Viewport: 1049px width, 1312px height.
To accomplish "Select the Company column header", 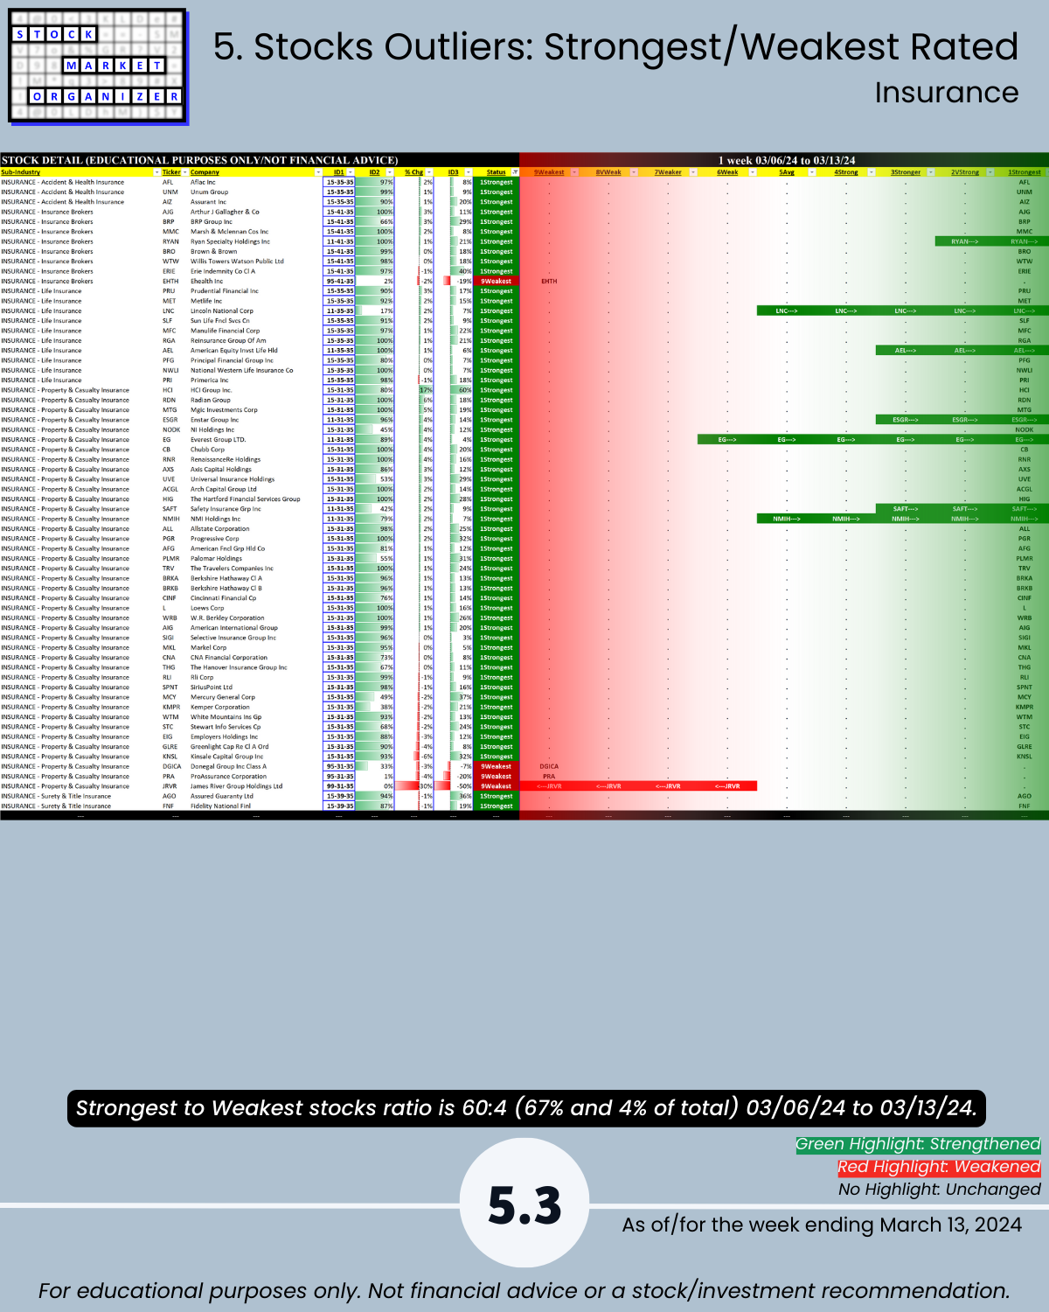I will click(205, 172).
